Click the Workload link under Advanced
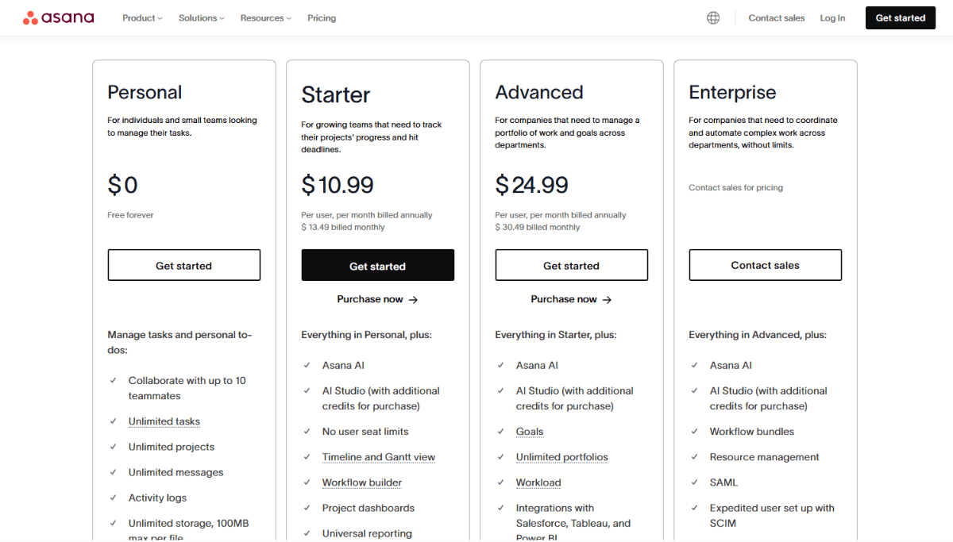953x542 pixels. point(538,482)
